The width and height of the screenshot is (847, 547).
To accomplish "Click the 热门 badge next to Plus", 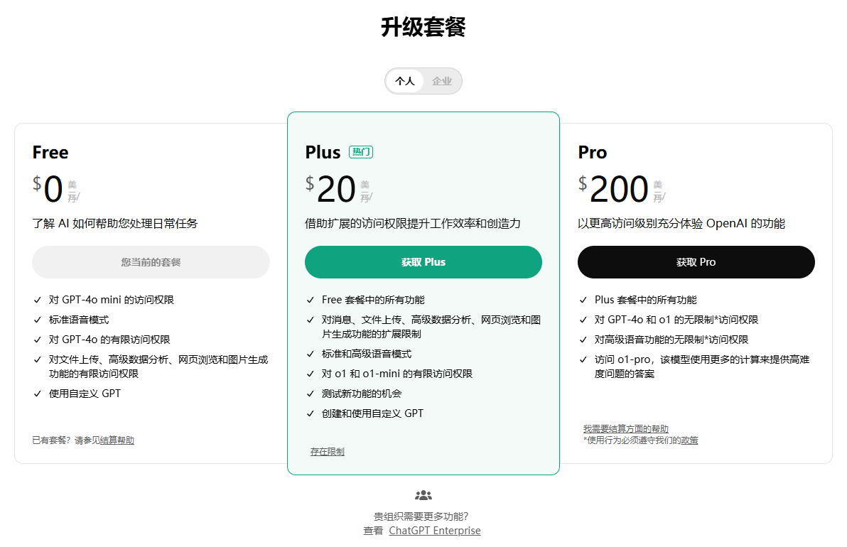I will (361, 152).
